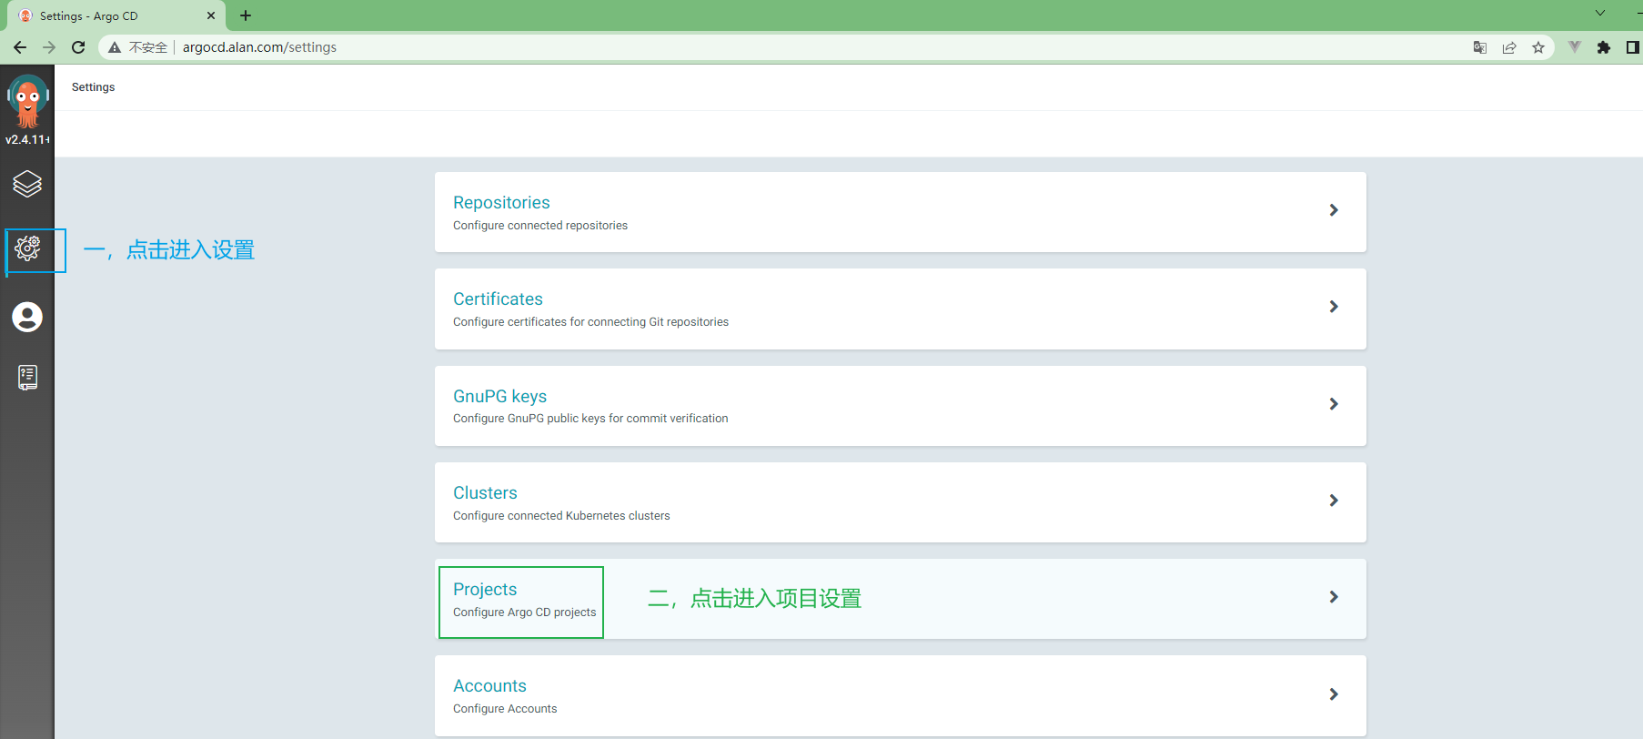This screenshot has width=1643, height=739.
Task: Expand Accounts with its right chevron
Action: [x=1334, y=694]
